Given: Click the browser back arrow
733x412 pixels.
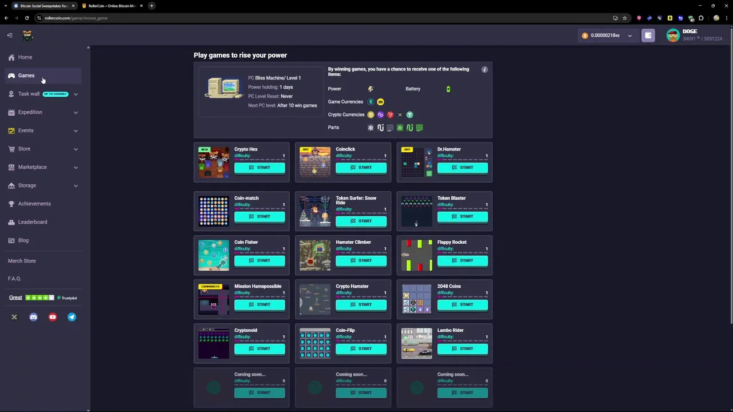Looking at the screenshot, I should [x=6, y=18].
